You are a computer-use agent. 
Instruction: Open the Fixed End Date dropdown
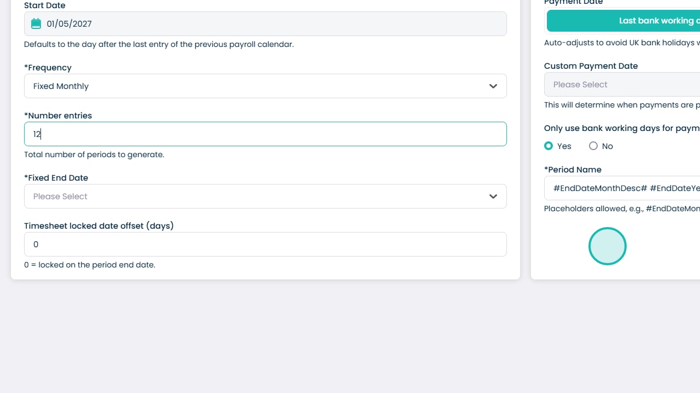coord(265,196)
